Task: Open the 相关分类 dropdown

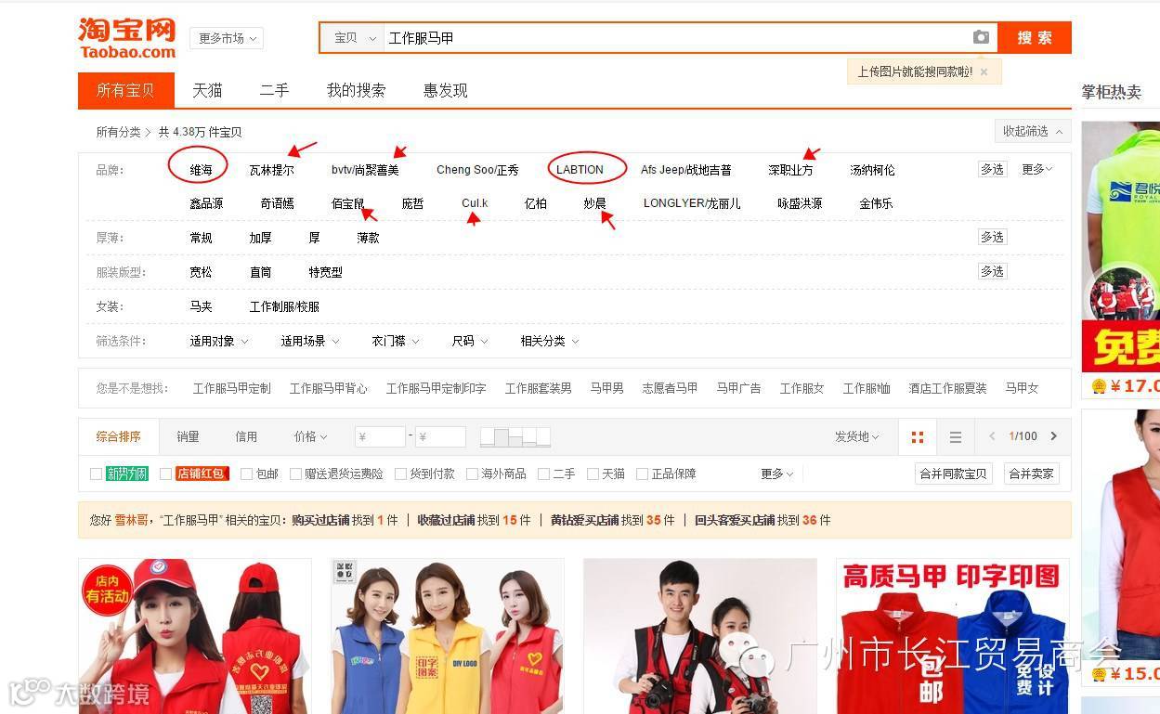Action: pyautogui.click(x=550, y=341)
